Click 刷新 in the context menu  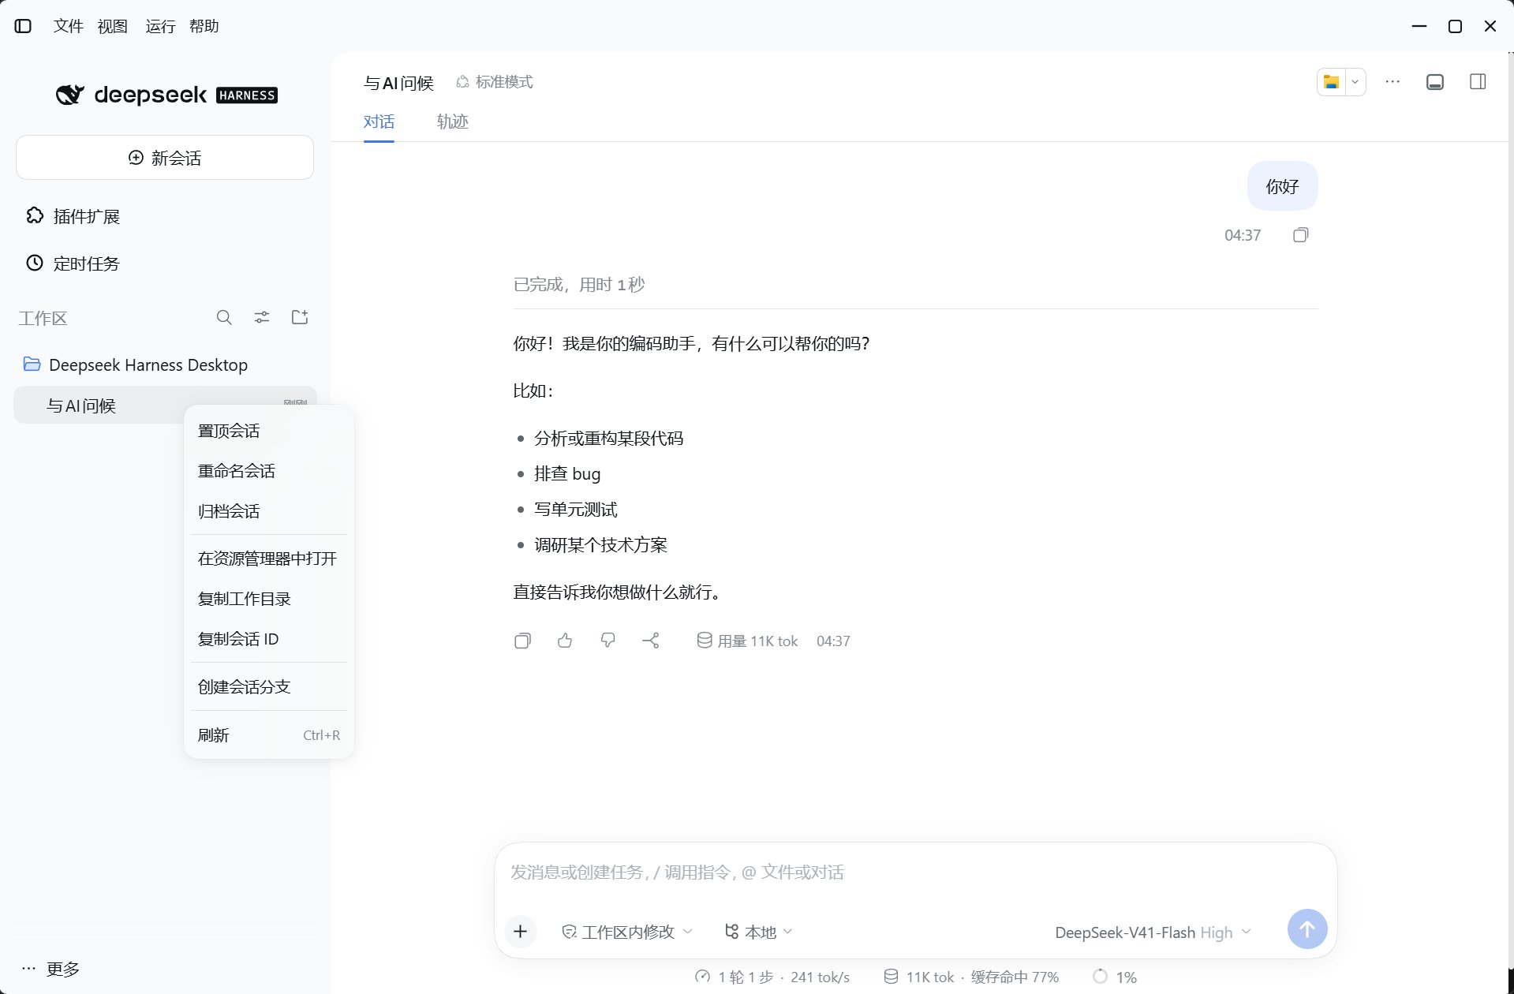(x=268, y=735)
